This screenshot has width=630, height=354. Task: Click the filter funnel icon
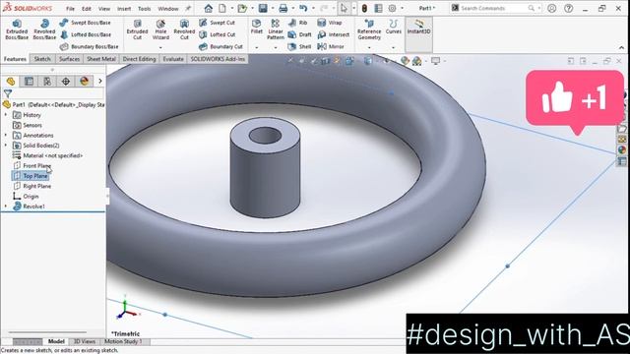pos(8,94)
